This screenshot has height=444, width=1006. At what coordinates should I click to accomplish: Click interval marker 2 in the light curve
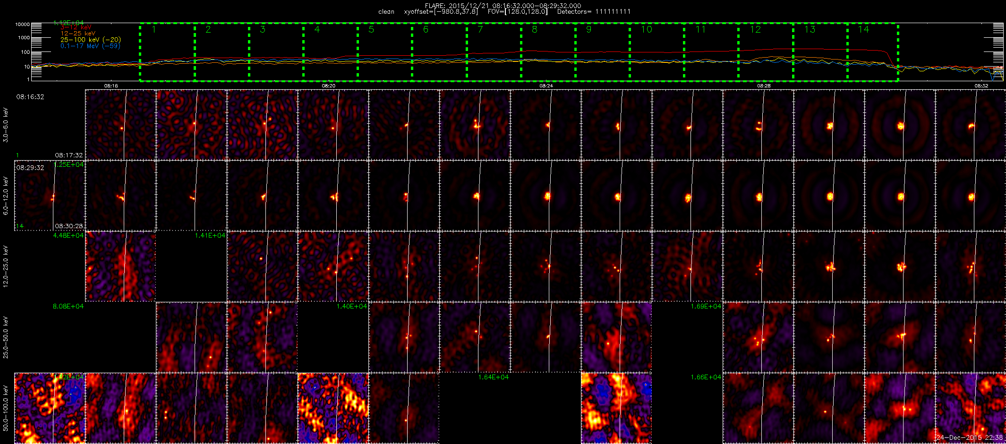(208, 30)
